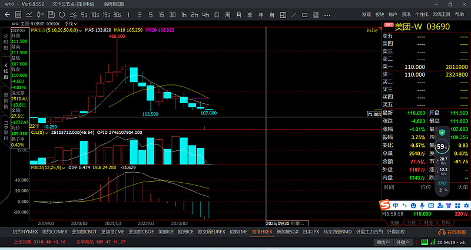Open the quote list table icon
Viewport: 471px width, 250px height.
(18, 15)
